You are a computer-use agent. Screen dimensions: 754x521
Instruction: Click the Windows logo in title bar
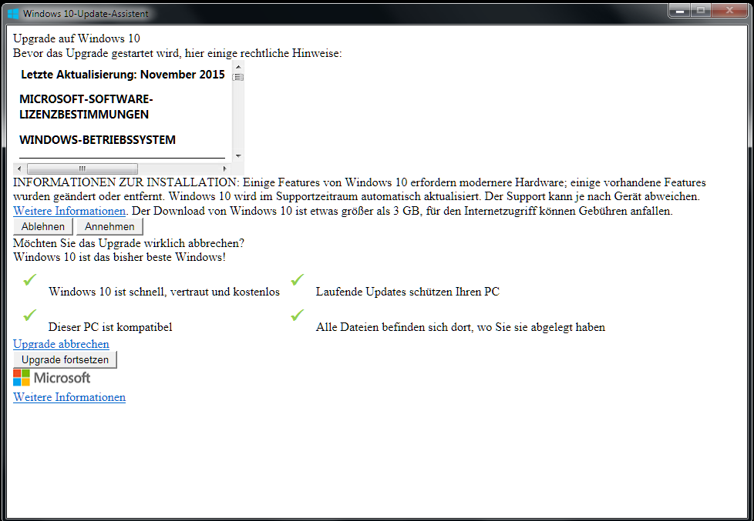pos(13,13)
